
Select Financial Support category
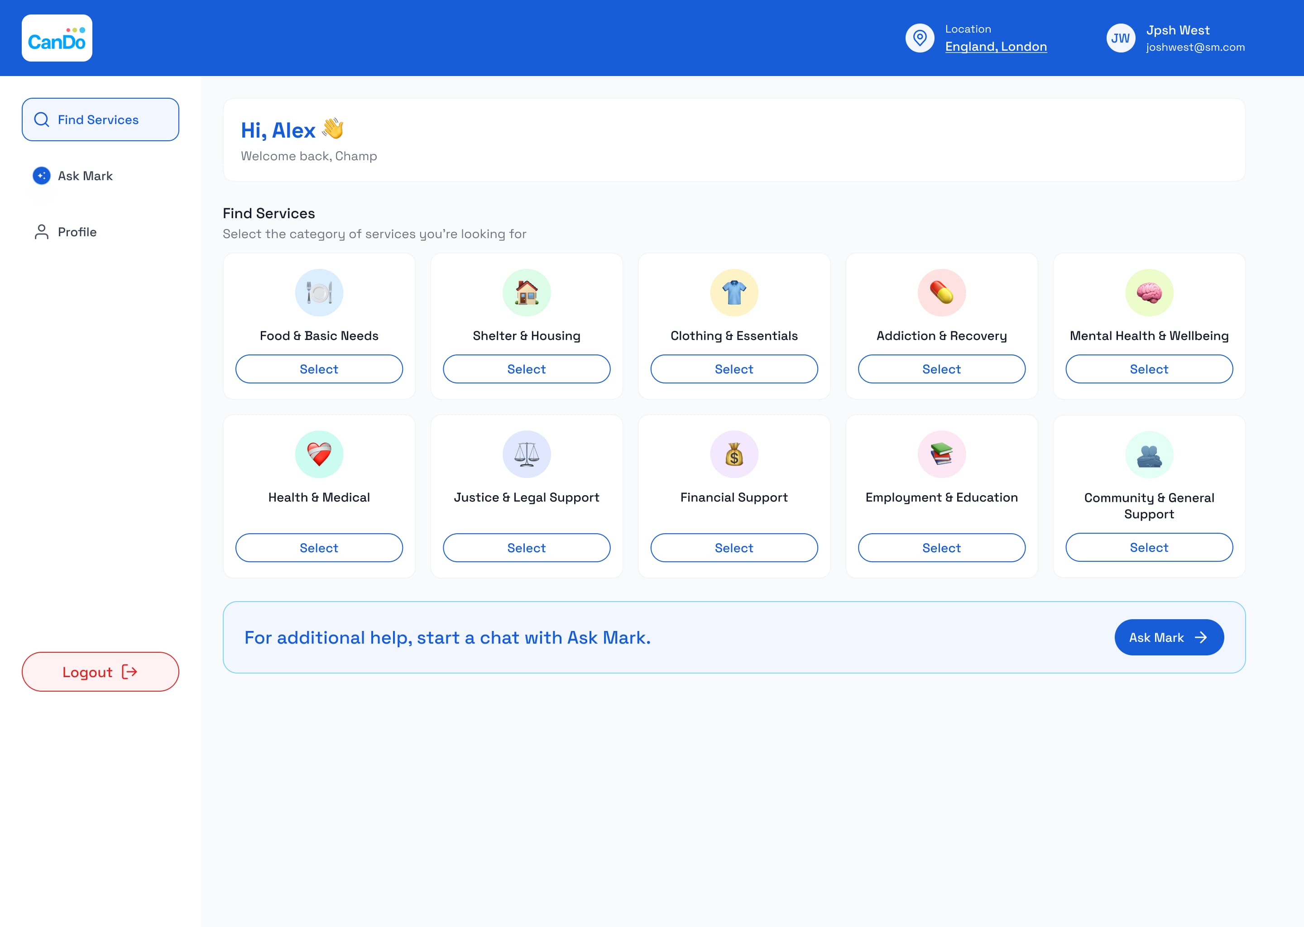click(734, 548)
